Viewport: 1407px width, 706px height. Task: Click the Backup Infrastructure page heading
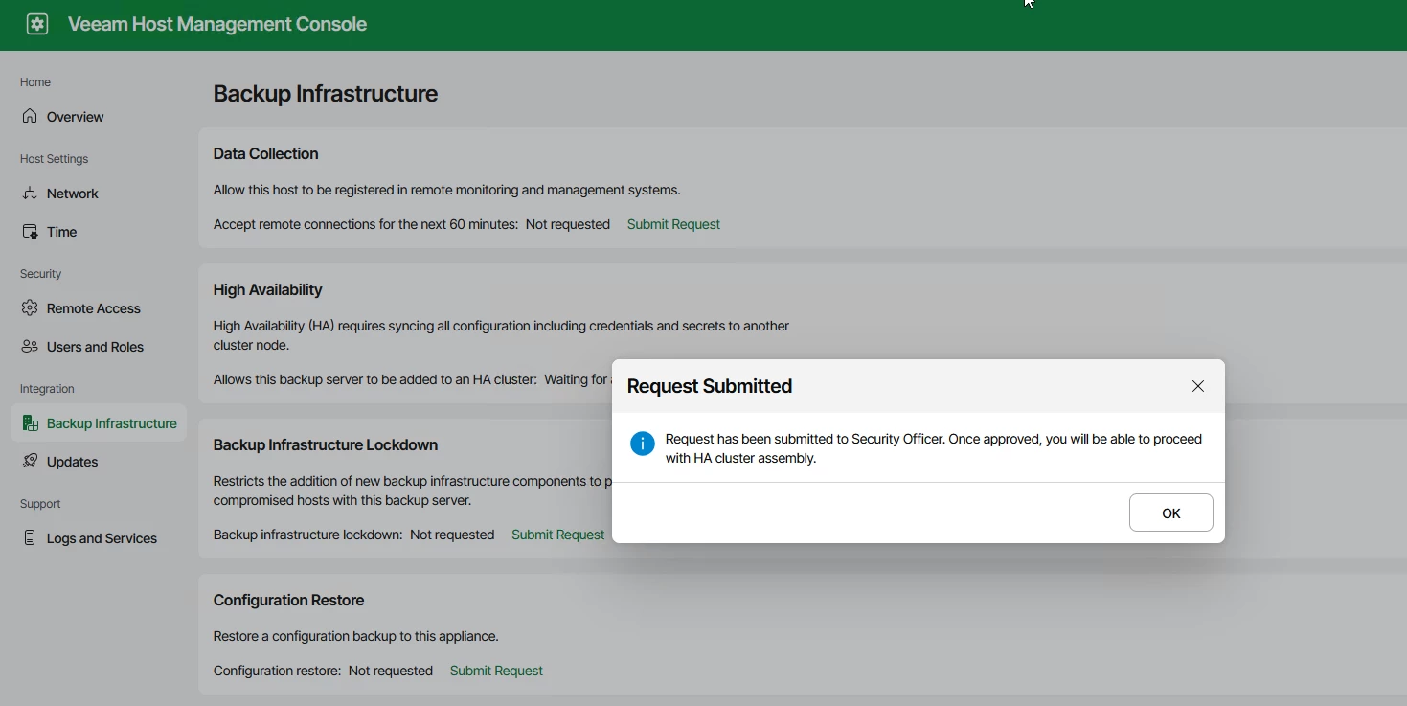(326, 94)
